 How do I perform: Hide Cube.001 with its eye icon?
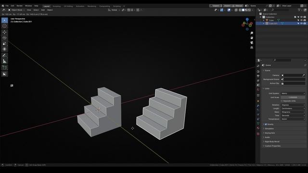(302, 24)
